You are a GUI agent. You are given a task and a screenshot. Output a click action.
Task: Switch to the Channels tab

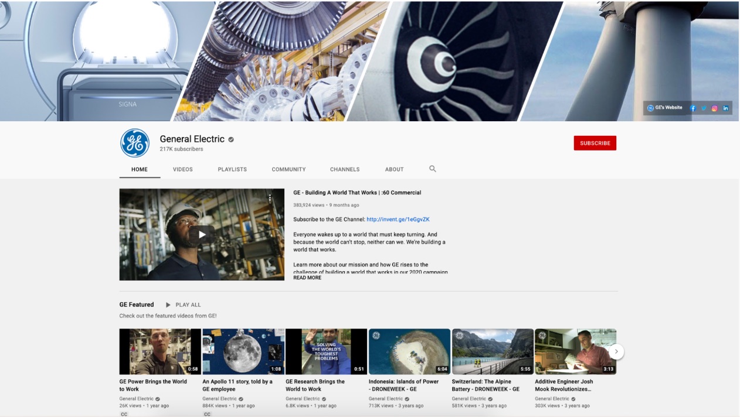click(x=345, y=169)
